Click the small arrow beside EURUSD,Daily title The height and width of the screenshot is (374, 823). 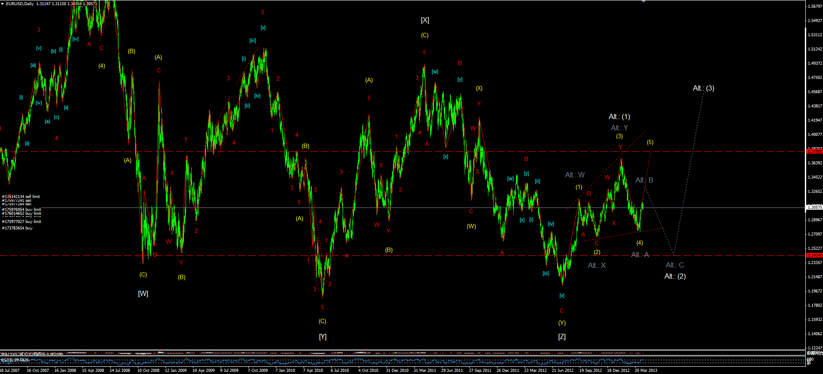(3, 4)
